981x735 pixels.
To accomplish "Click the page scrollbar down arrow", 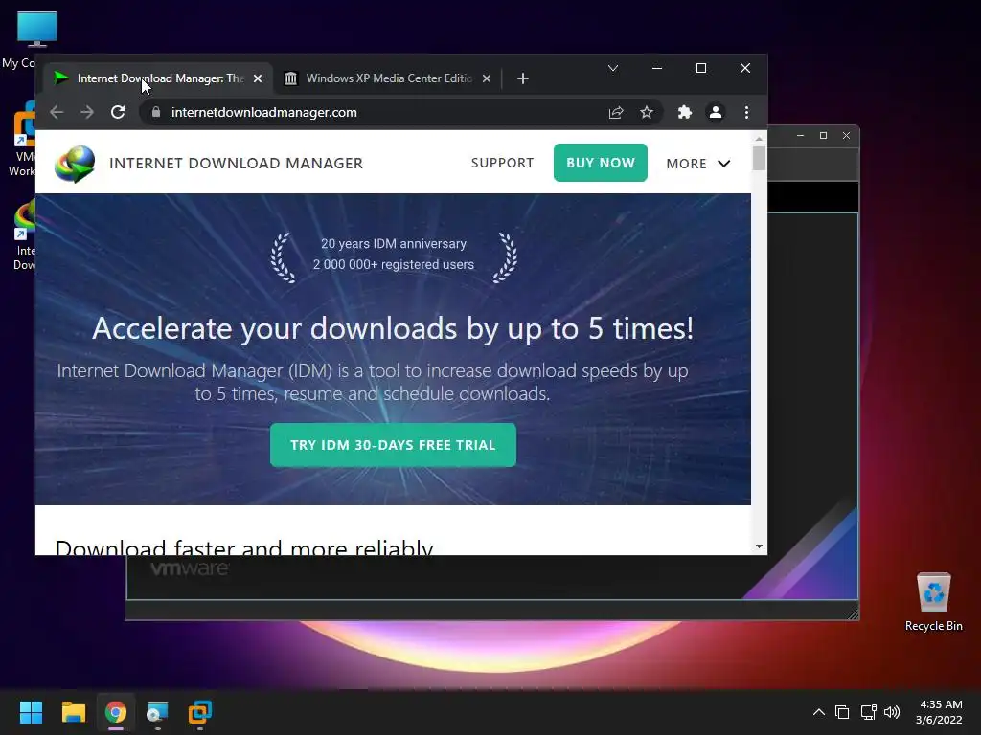I will click(759, 546).
